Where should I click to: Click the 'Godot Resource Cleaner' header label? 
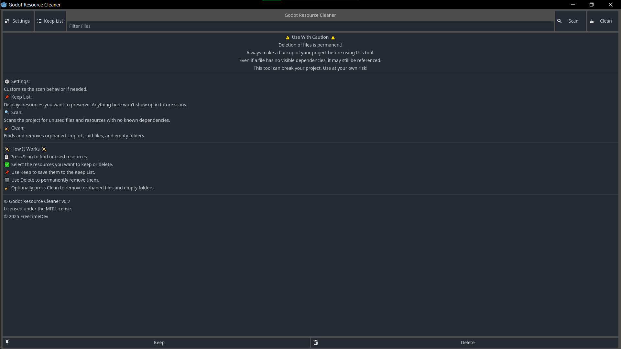[310, 15]
